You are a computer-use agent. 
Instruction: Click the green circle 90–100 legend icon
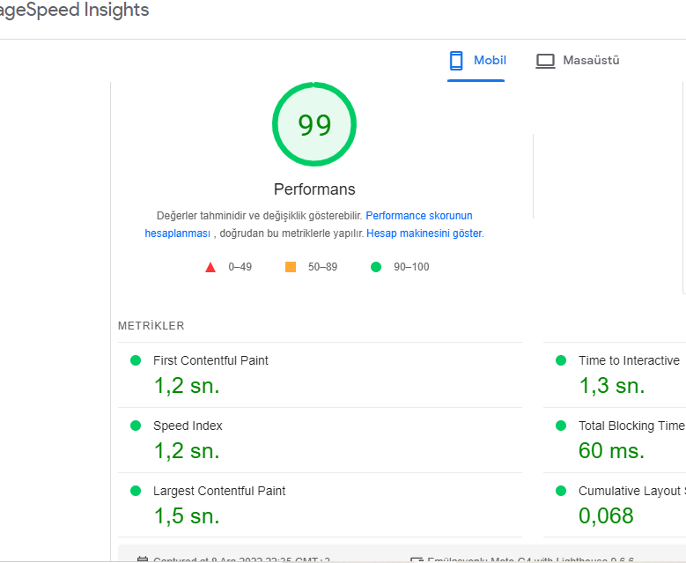click(376, 267)
